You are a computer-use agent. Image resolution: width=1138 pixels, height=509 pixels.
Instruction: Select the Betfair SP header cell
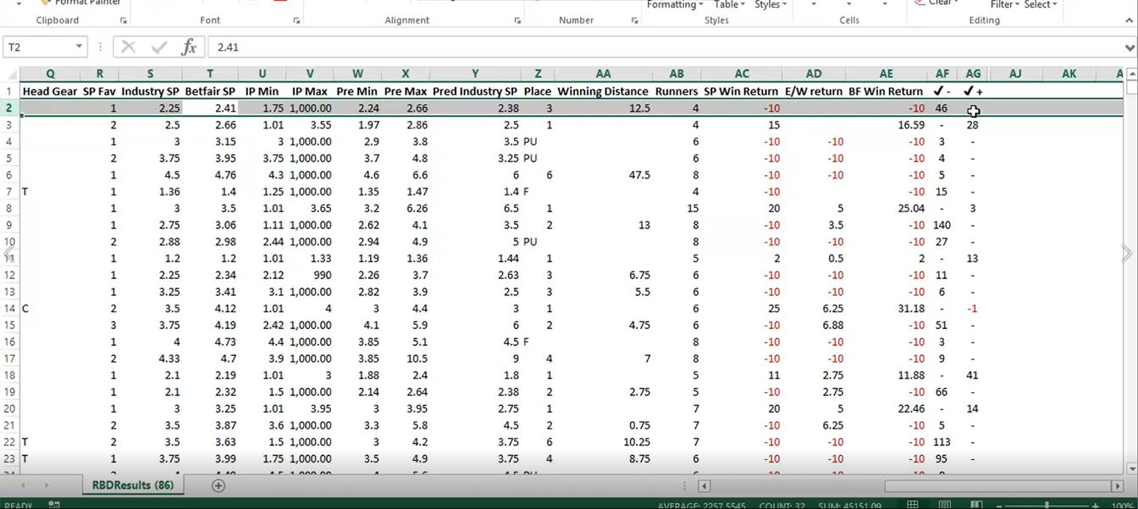[x=209, y=91]
